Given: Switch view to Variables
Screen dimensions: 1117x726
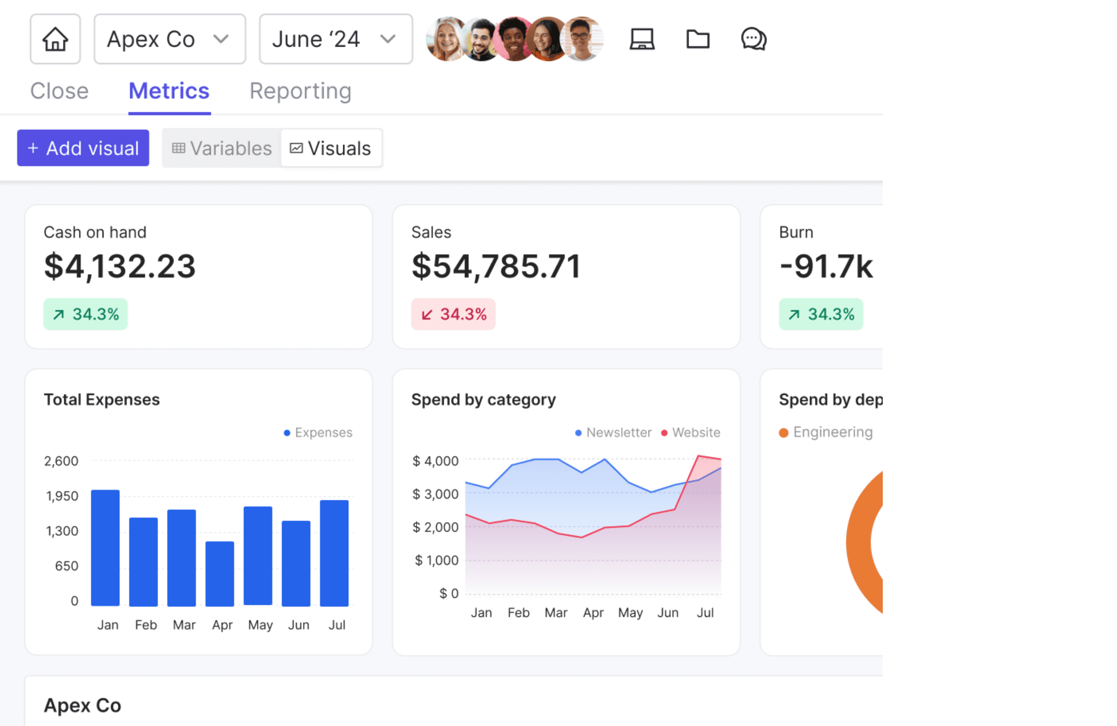Looking at the screenshot, I should (222, 148).
